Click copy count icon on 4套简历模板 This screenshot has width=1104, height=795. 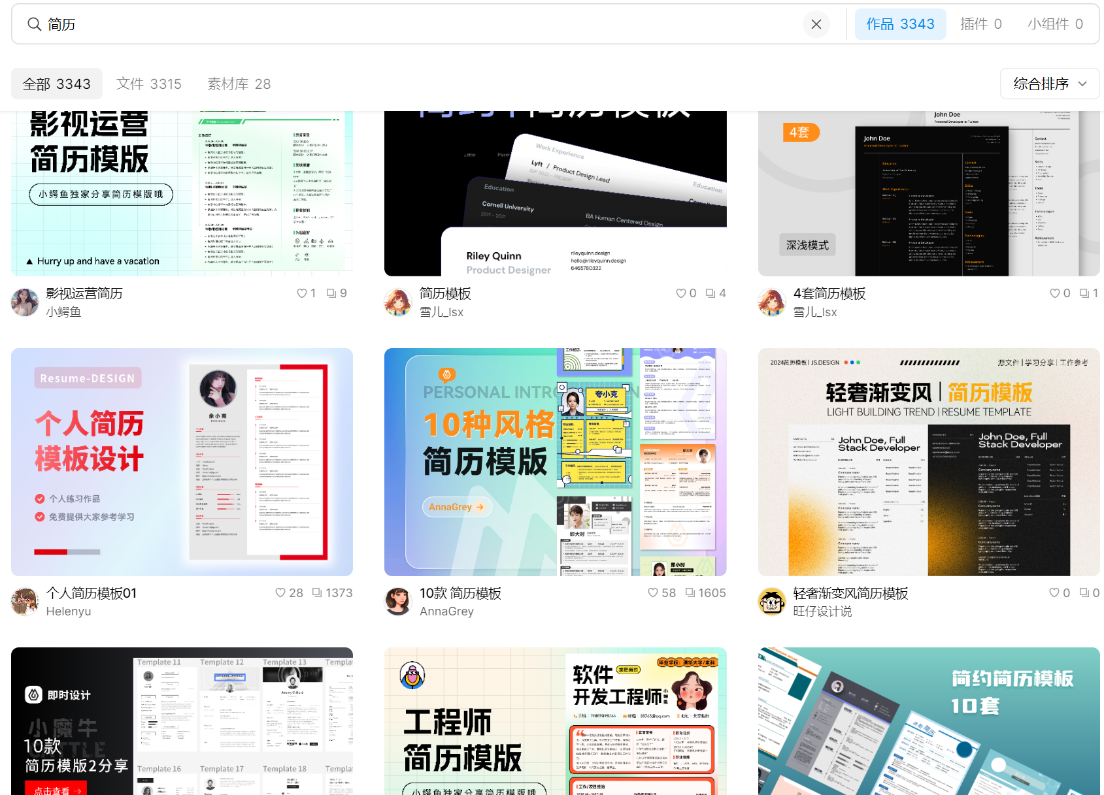[x=1084, y=293]
